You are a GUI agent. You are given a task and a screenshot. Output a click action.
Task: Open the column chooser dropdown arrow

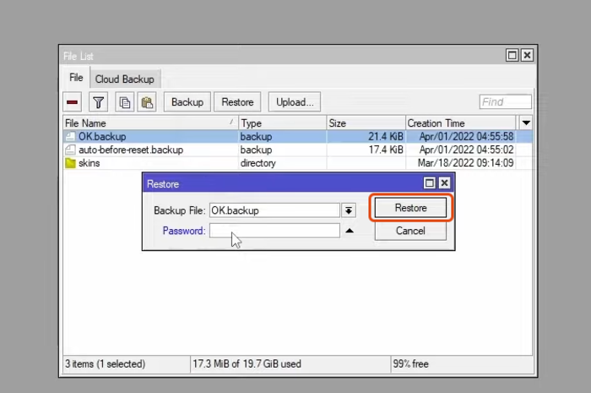(x=526, y=123)
